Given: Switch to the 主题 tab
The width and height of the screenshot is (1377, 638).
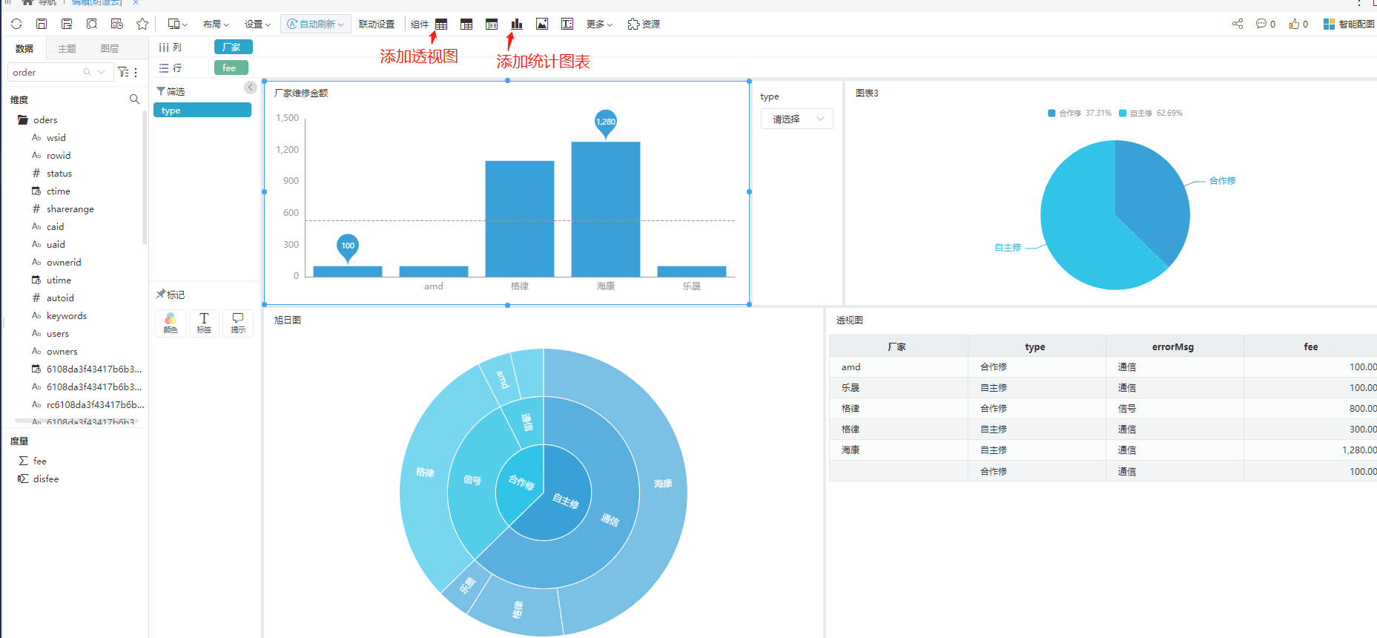Looking at the screenshot, I should tap(67, 48).
